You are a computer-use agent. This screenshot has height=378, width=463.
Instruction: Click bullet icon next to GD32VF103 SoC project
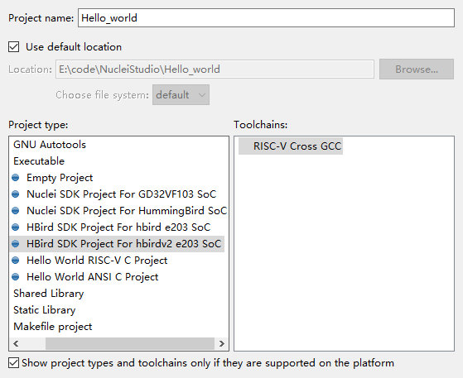[x=16, y=194]
